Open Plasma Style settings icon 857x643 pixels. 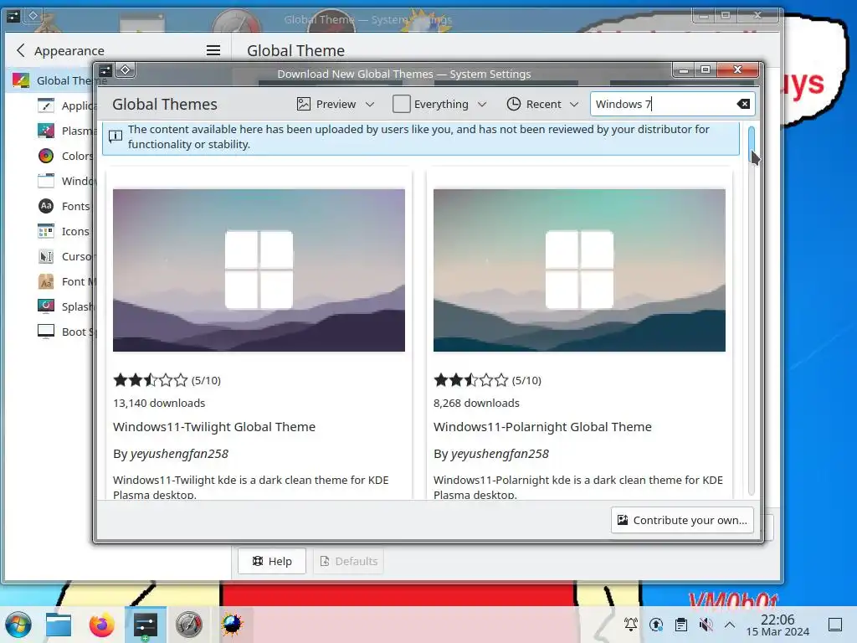[46, 130]
